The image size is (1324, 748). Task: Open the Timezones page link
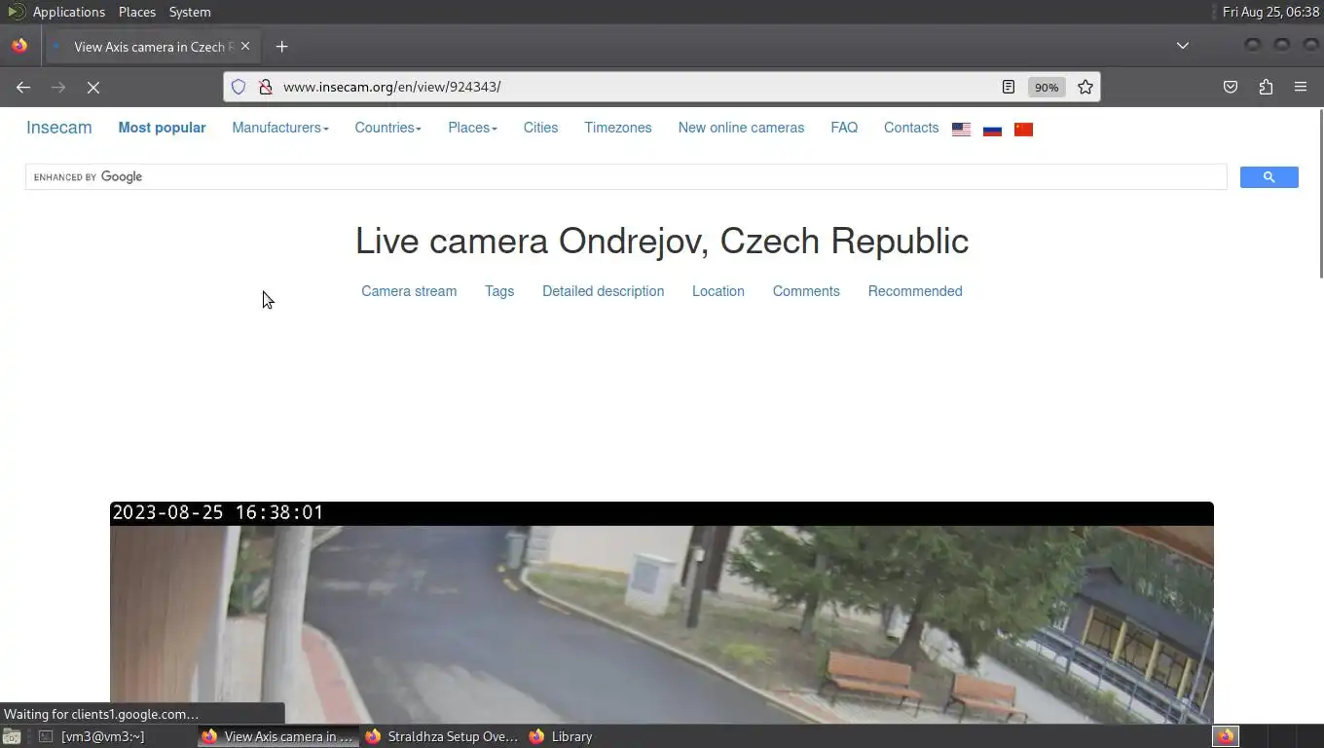pyautogui.click(x=618, y=128)
